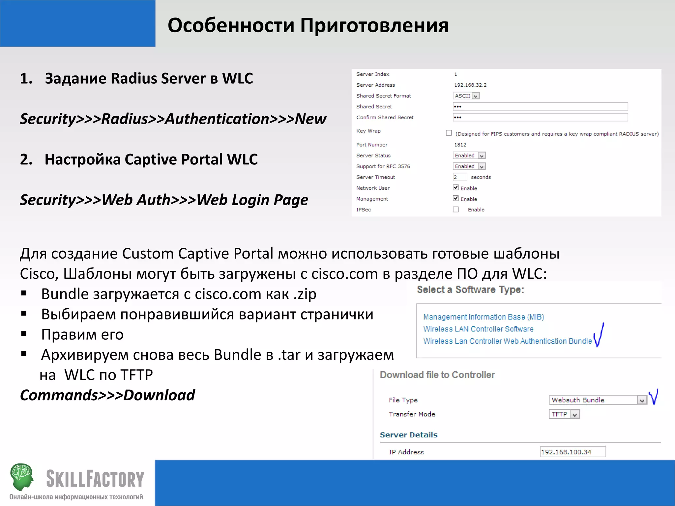Open Wireless LAN Controller Software link
675x506 pixels.
478,329
